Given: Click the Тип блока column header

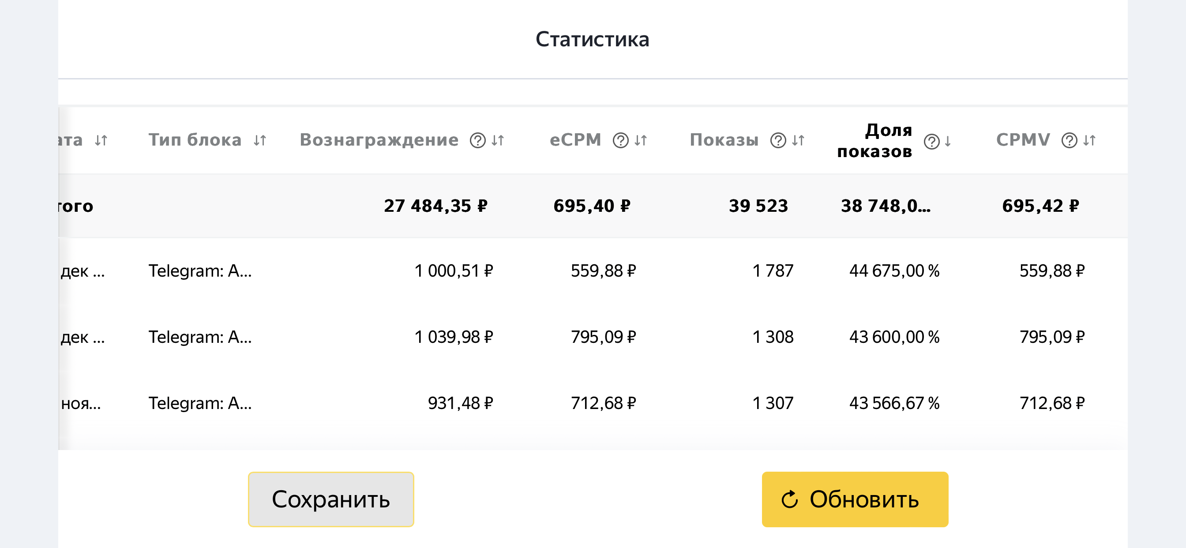Looking at the screenshot, I should [195, 140].
